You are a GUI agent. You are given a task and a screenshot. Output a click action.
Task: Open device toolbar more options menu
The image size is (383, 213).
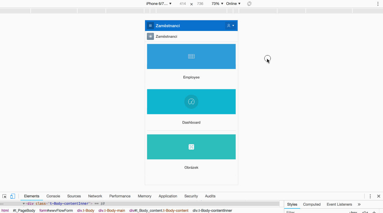[x=378, y=4]
